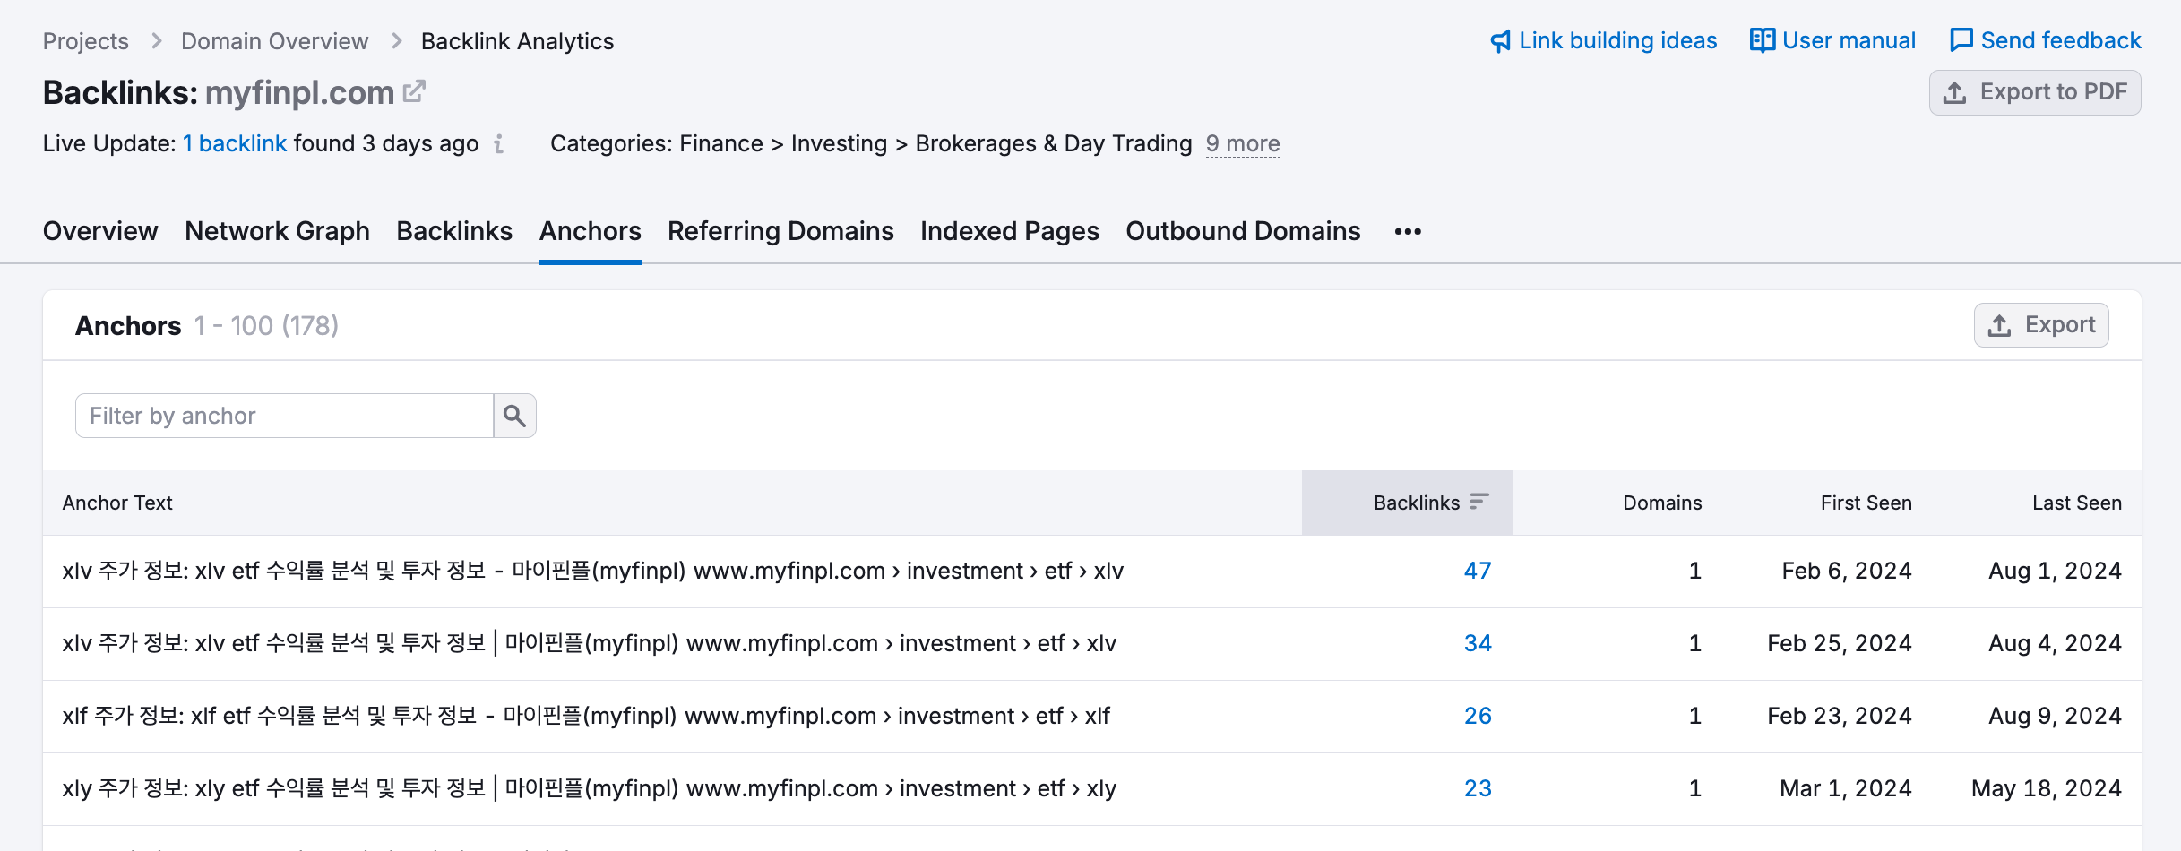Sort by the Domains column header
2181x851 pixels.
(1662, 503)
